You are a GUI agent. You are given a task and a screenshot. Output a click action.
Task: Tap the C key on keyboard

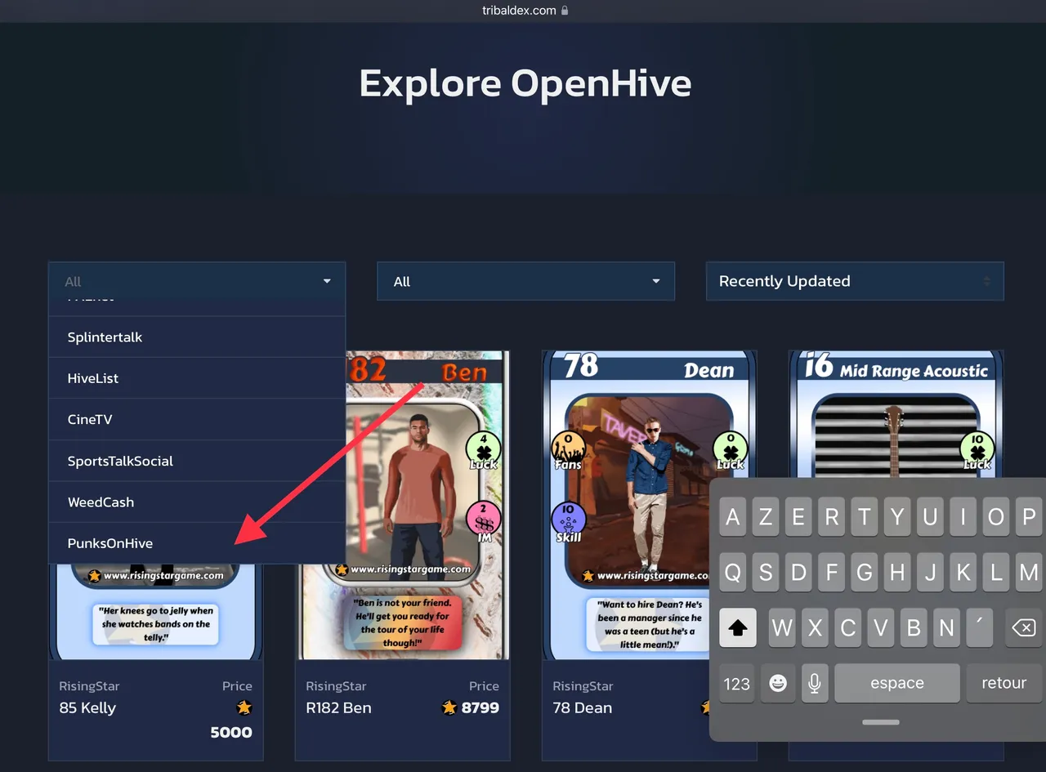coord(848,627)
